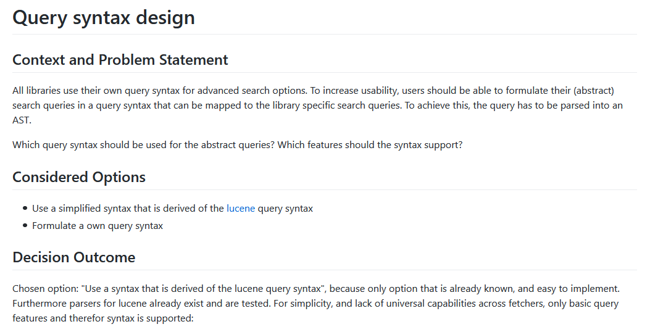Open the lucene hyperlink in Considered Options

[241, 209]
